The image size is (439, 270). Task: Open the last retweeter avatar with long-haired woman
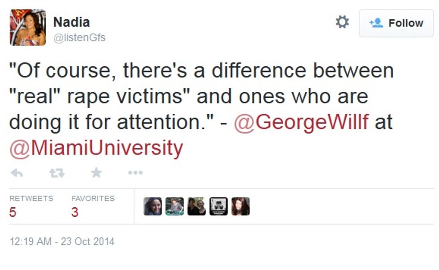[241, 206]
